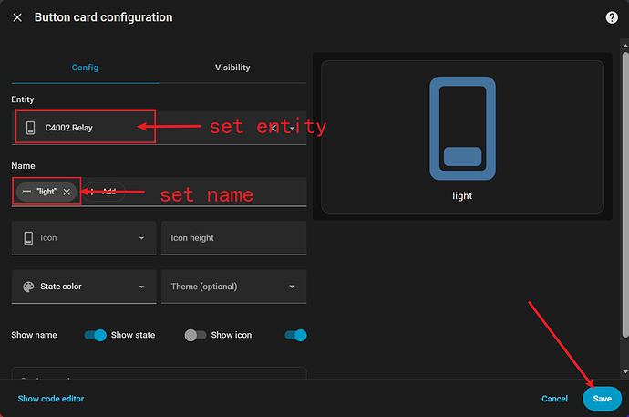Remove the "light" name chip
The width and height of the screenshot is (629, 417).
click(x=67, y=192)
